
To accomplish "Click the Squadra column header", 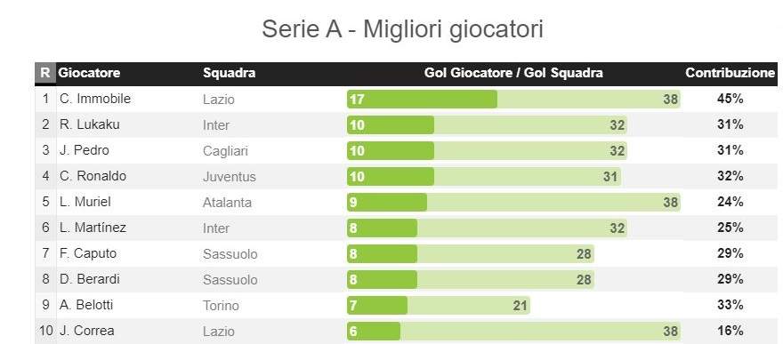I will click(x=229, y=73).
